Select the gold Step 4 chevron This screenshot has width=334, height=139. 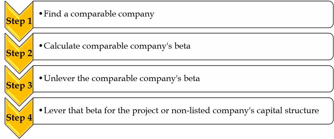[19, 118]
